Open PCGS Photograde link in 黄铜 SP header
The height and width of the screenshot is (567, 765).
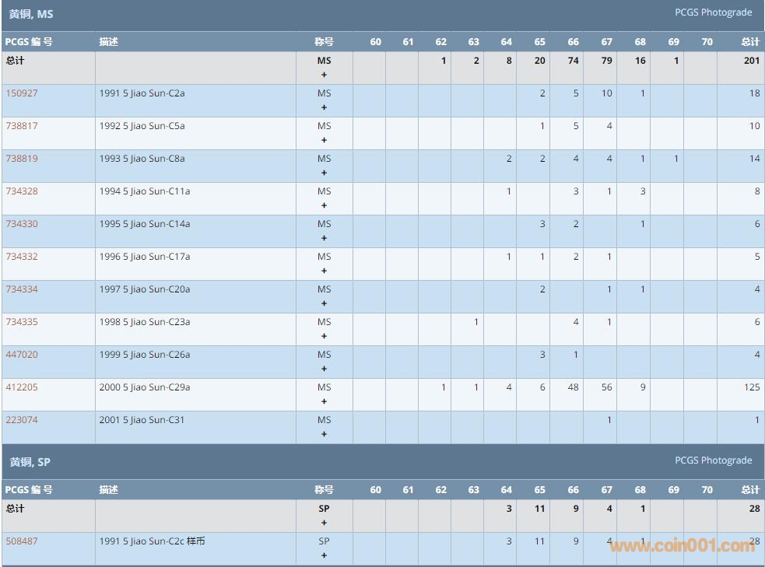713,460
